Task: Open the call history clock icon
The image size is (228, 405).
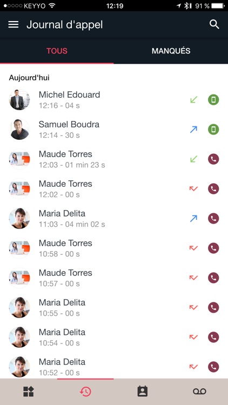Action: click(85, 391)
